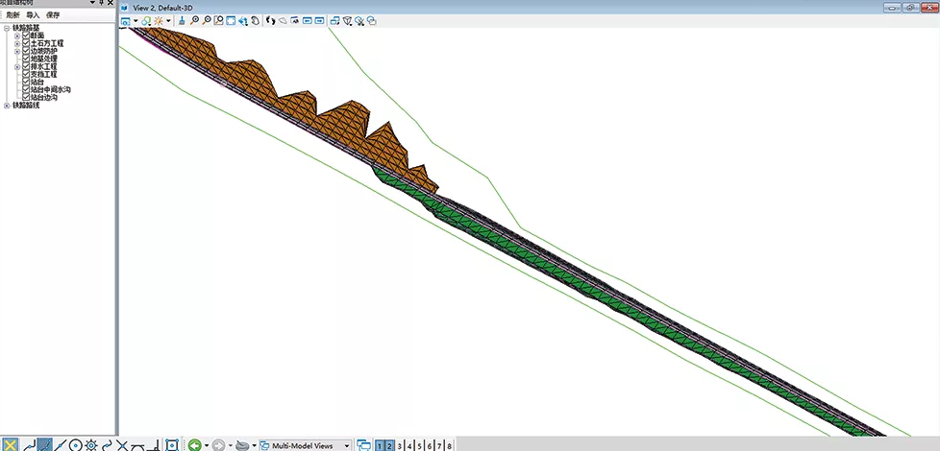This screenshot has height=451, width=940.
Task: Expand the 断面 tree node
Action: 17,36
